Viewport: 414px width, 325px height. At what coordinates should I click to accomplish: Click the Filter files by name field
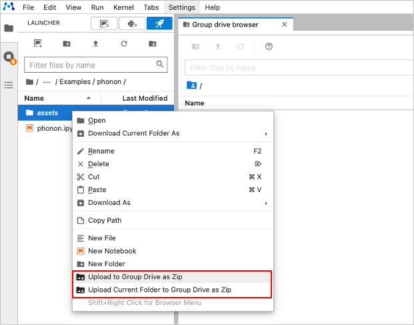tap(90, 65)
